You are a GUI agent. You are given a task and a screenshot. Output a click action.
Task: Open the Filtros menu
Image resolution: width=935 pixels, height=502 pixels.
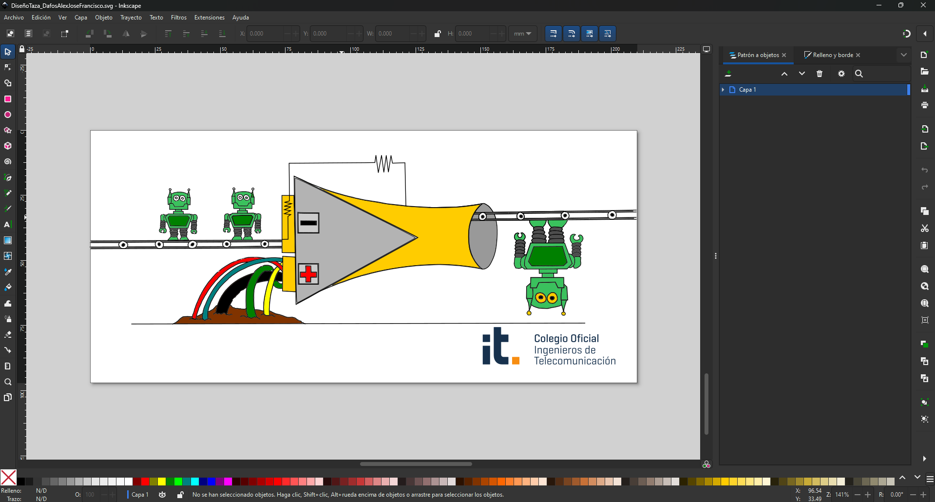click(x=179, y=18)
